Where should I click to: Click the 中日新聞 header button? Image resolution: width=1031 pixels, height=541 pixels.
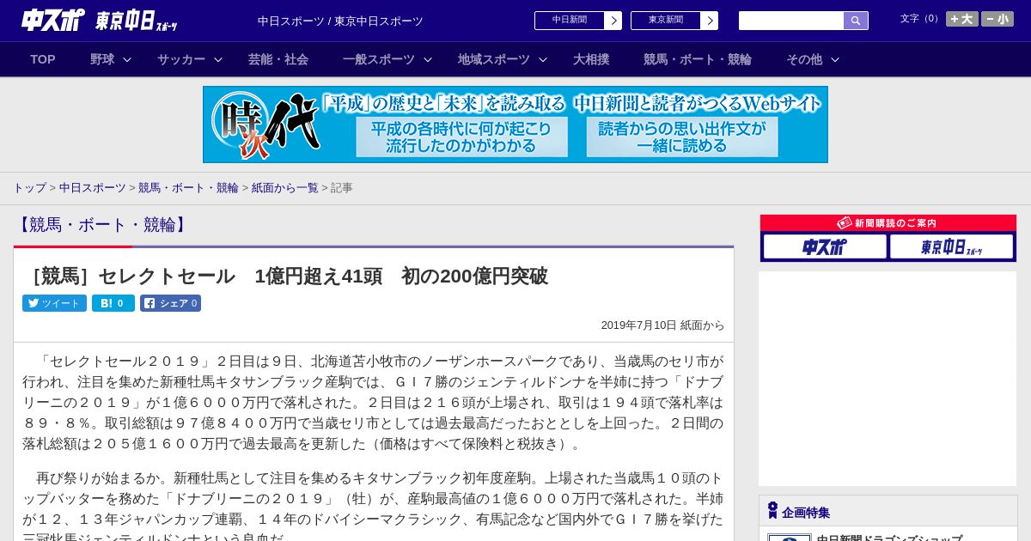[570, 21]
